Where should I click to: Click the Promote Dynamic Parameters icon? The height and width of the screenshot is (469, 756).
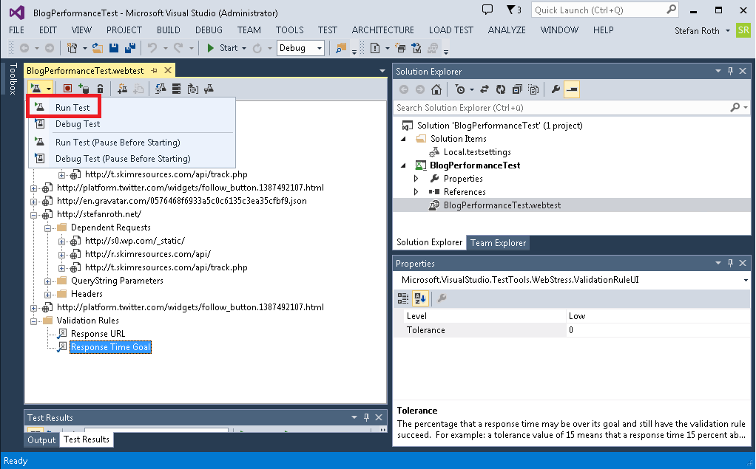click(x=193, y=89)
